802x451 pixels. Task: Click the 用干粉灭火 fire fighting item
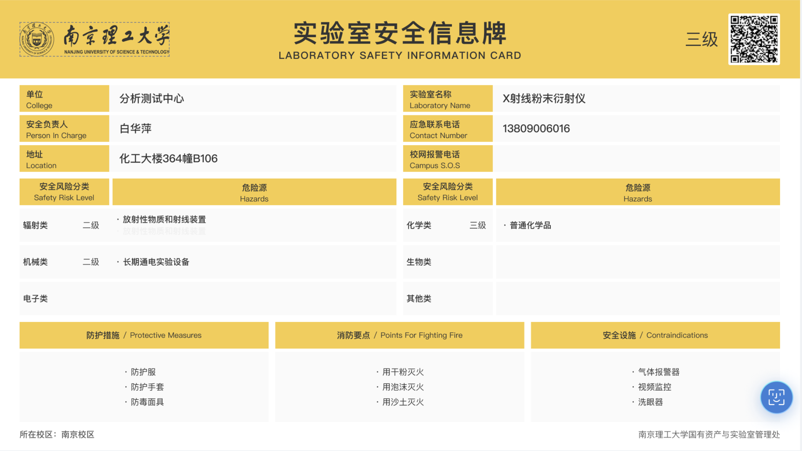pyautogui.click(x=403, y=372)
